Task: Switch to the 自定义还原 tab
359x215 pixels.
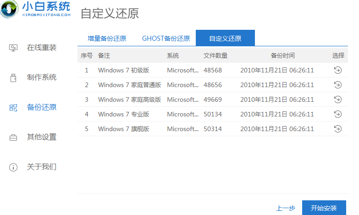Action: pyautogui.click(x=225, y=38)
